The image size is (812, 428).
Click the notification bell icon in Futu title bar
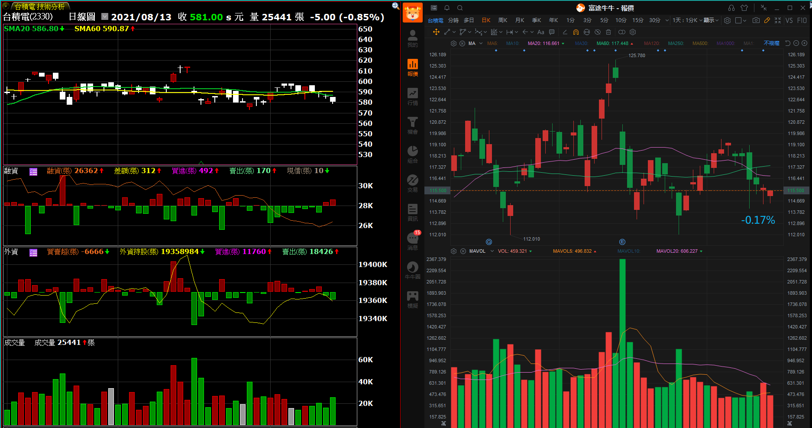[447, 8]
